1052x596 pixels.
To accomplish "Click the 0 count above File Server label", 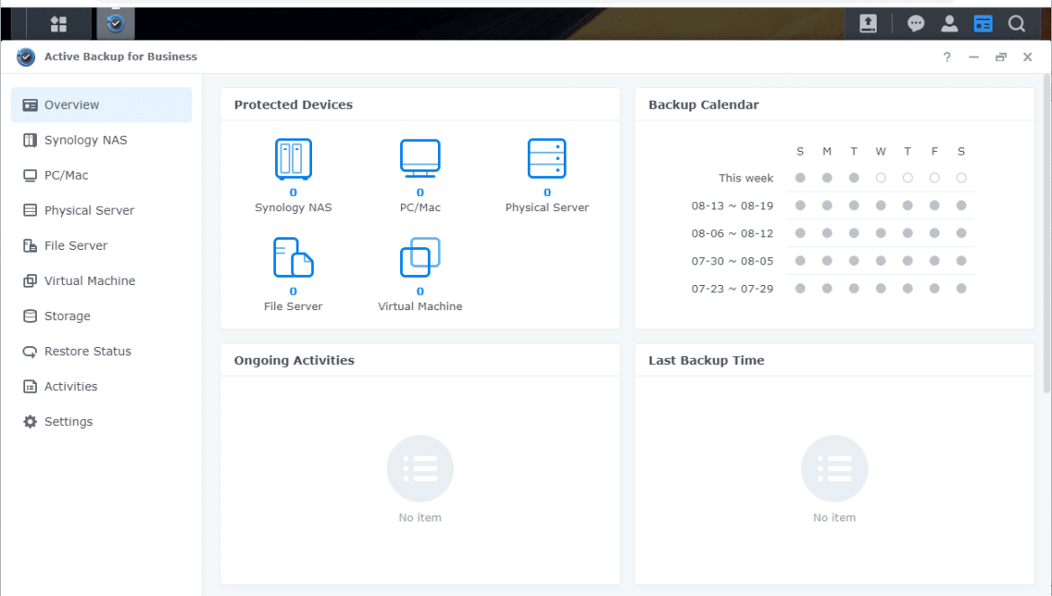I will 293,291.
